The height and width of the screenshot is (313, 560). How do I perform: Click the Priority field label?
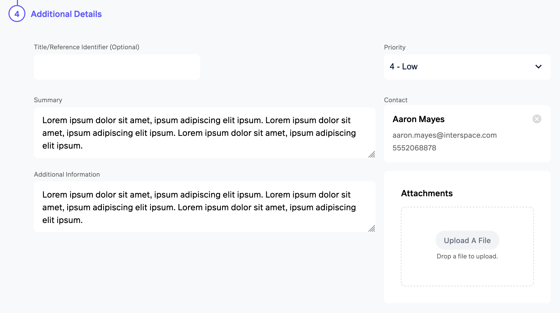pyautogui.click(x=394, y=47)
